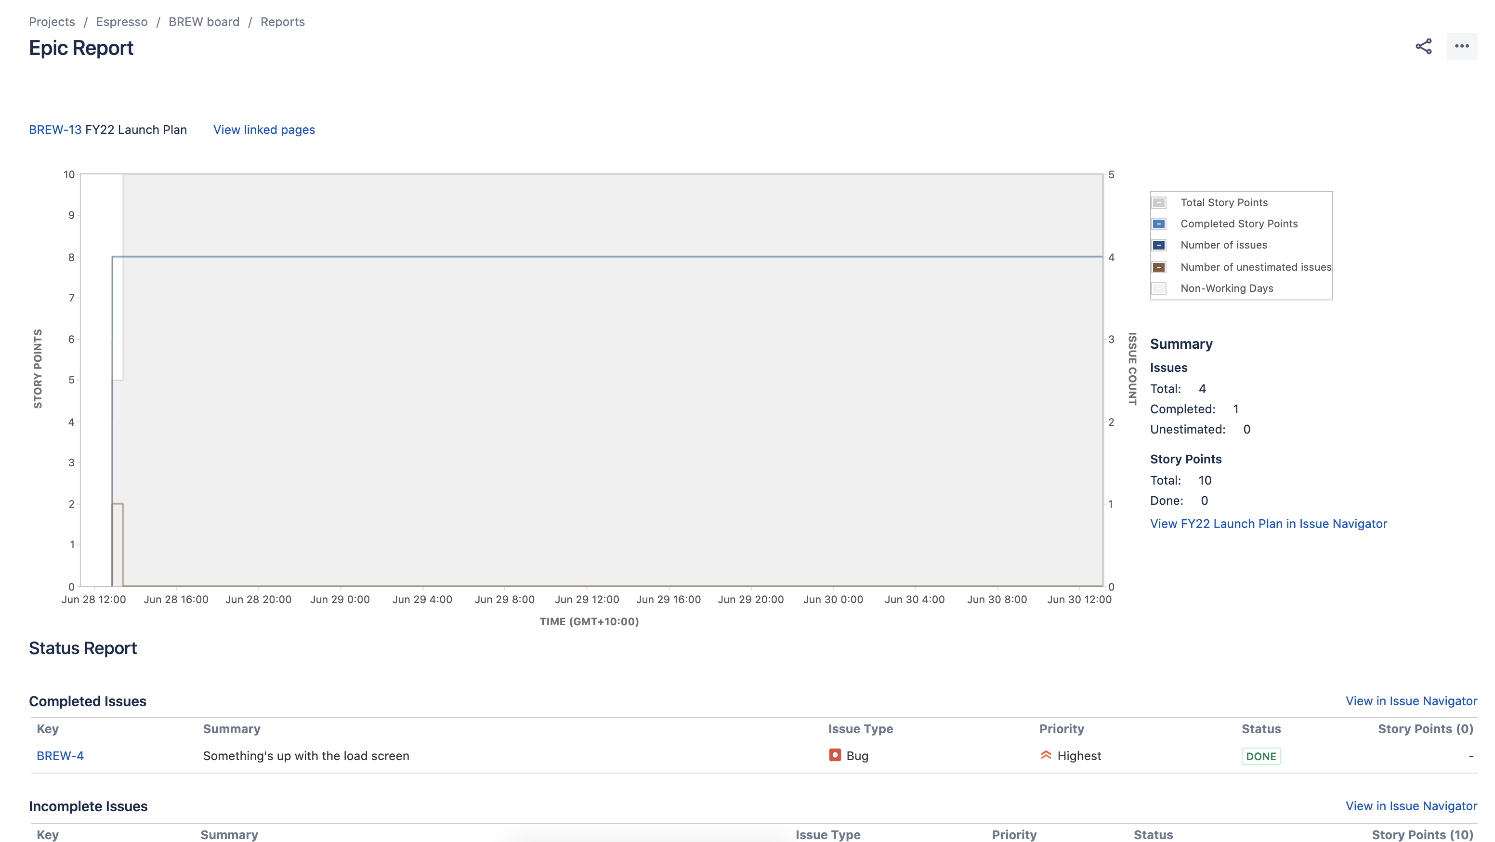The image size is (1495, 842).
Task: Open BREW-4 issue key
Action: click(60, 756)
